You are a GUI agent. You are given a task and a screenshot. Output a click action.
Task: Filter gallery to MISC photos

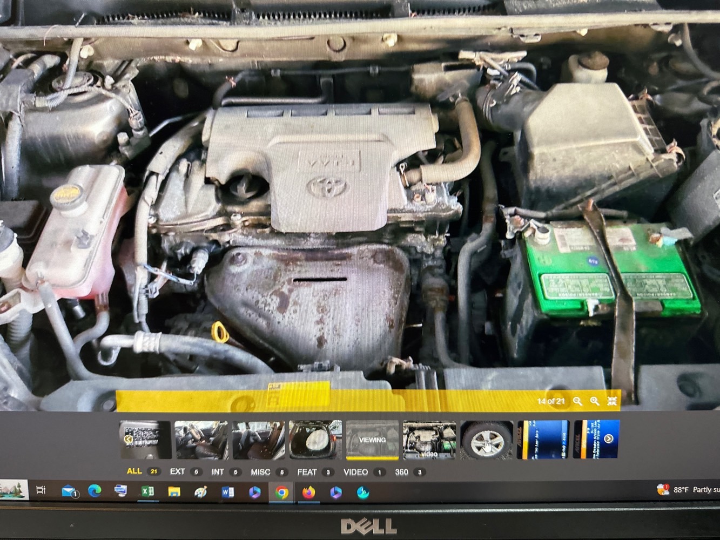(268, 472)
